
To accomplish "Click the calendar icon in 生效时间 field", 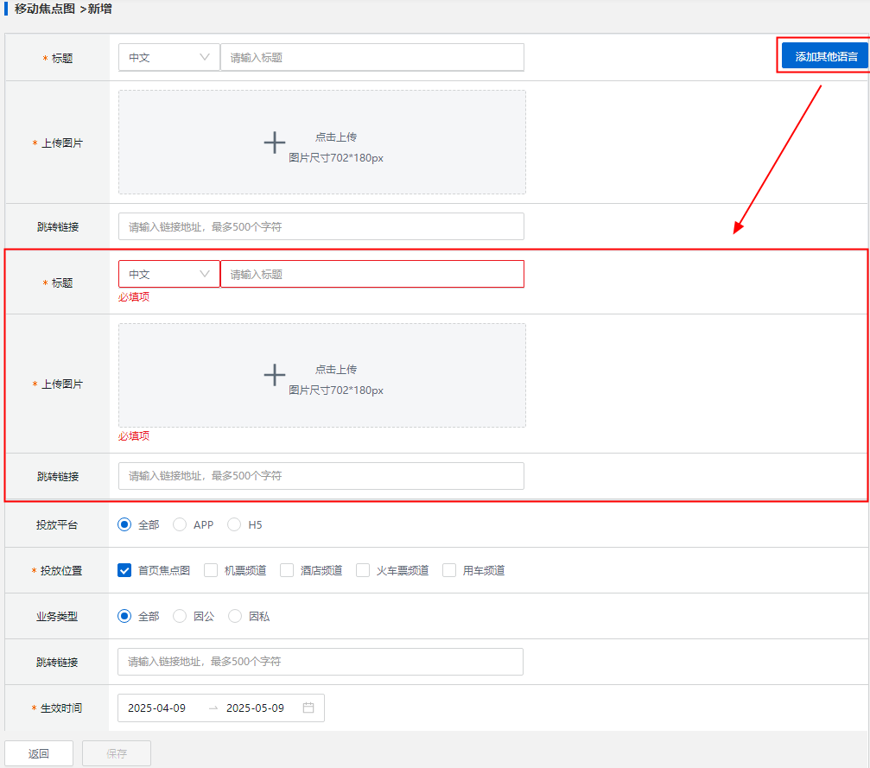I will tap(308, 708).
